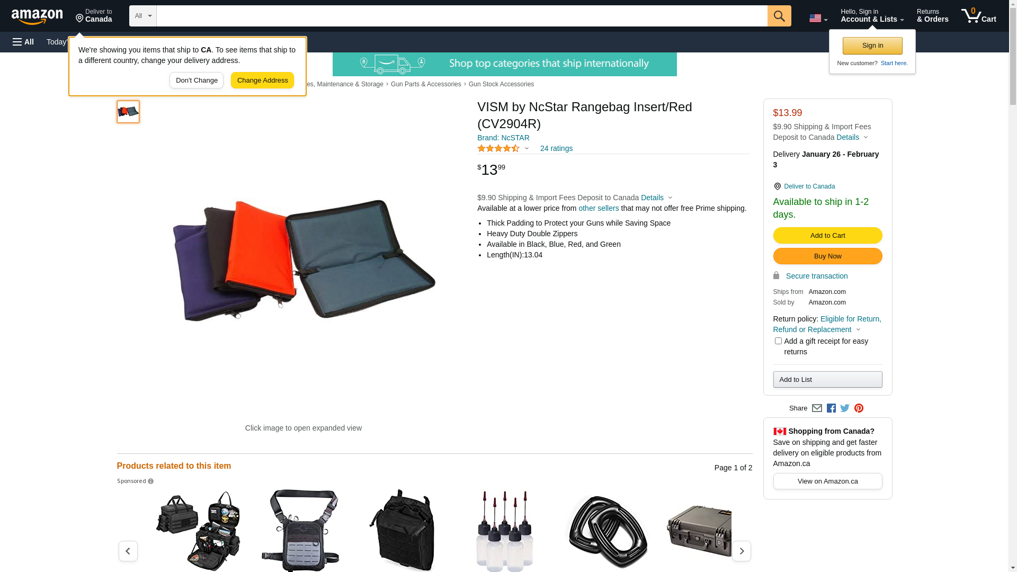Click the Add to Cart button
Image resolution: width=1017 pixels, height=572 pixels.
pyautogui.click(x=827, y=236)
